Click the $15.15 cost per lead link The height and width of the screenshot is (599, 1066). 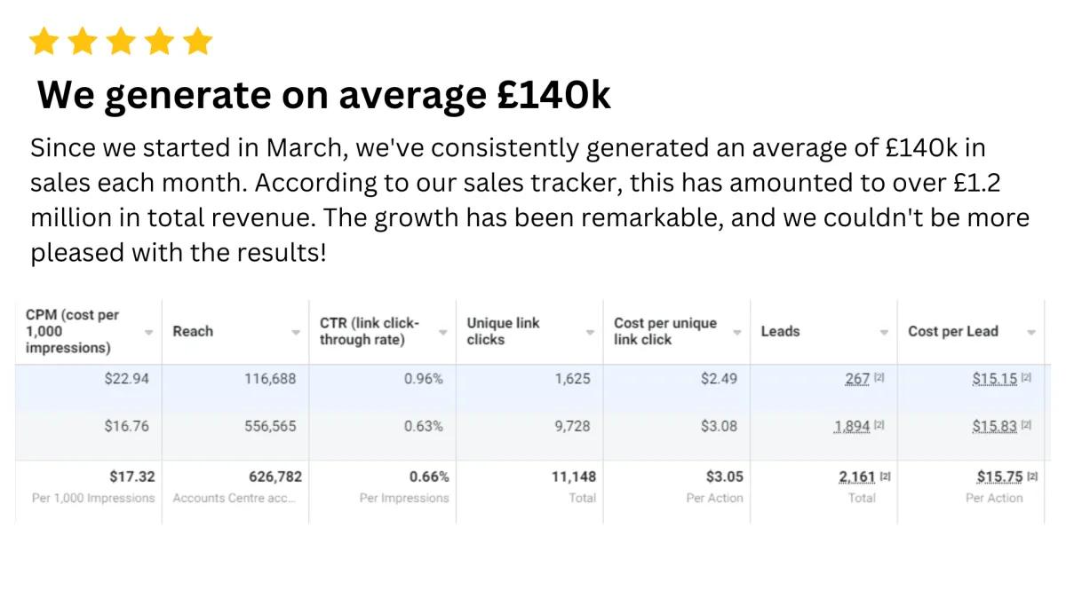(995, 379)
